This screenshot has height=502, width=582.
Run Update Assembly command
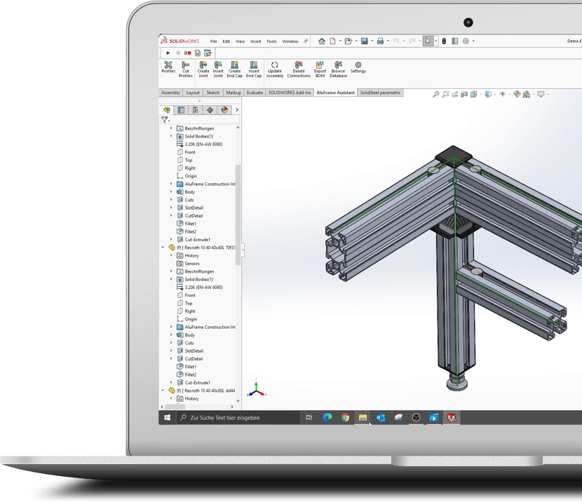274,69
